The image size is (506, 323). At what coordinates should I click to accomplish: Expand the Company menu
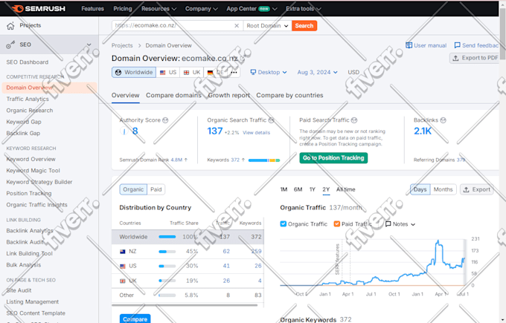pos(202,9)
